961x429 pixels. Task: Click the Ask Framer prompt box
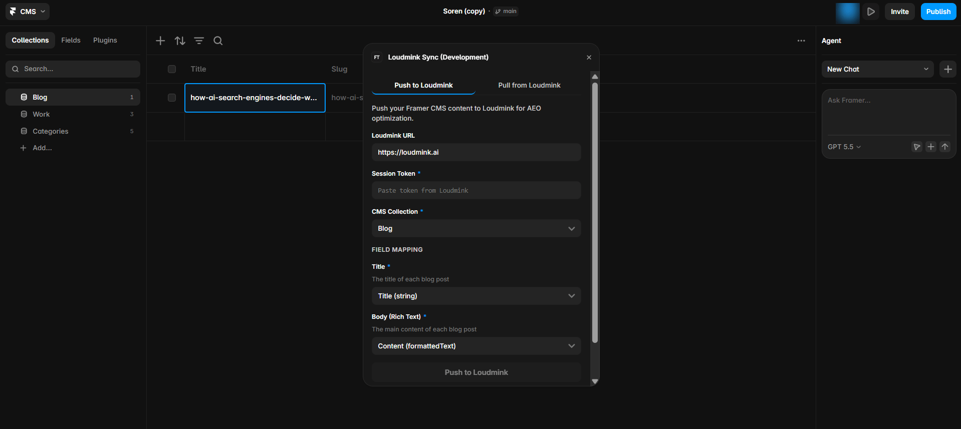[x=888, y=113]
